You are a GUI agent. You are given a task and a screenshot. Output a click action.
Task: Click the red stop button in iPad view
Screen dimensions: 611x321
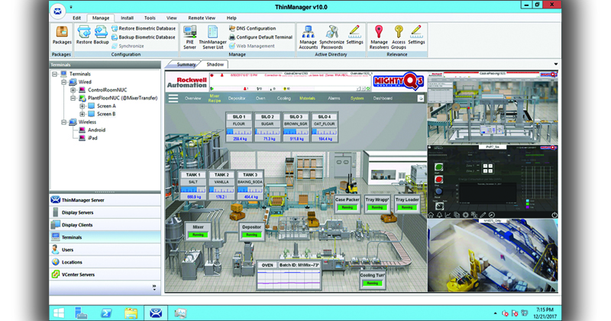pos(438,179)
